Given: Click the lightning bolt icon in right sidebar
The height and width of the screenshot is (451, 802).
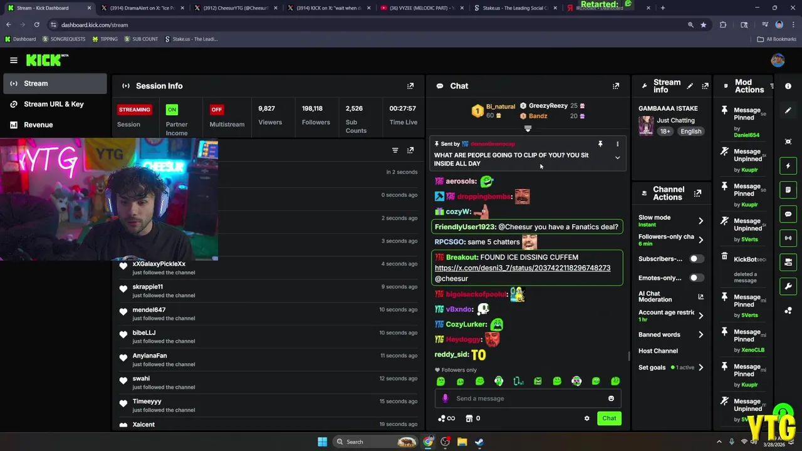Looking at the screenshot, I should click(x=788, y=166).
